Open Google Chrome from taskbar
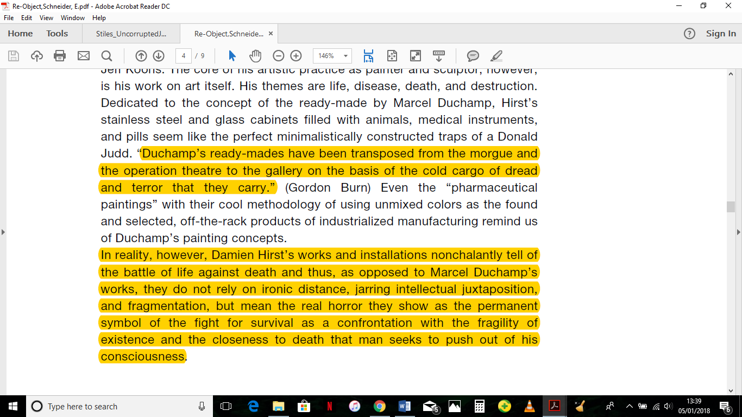This screenshot has width=742, height=417. [379, 406]
